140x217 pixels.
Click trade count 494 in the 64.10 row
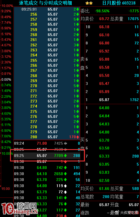(77, 174)
